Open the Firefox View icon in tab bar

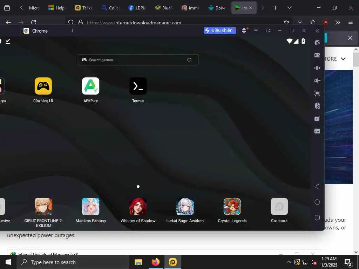tap(7, 8)
